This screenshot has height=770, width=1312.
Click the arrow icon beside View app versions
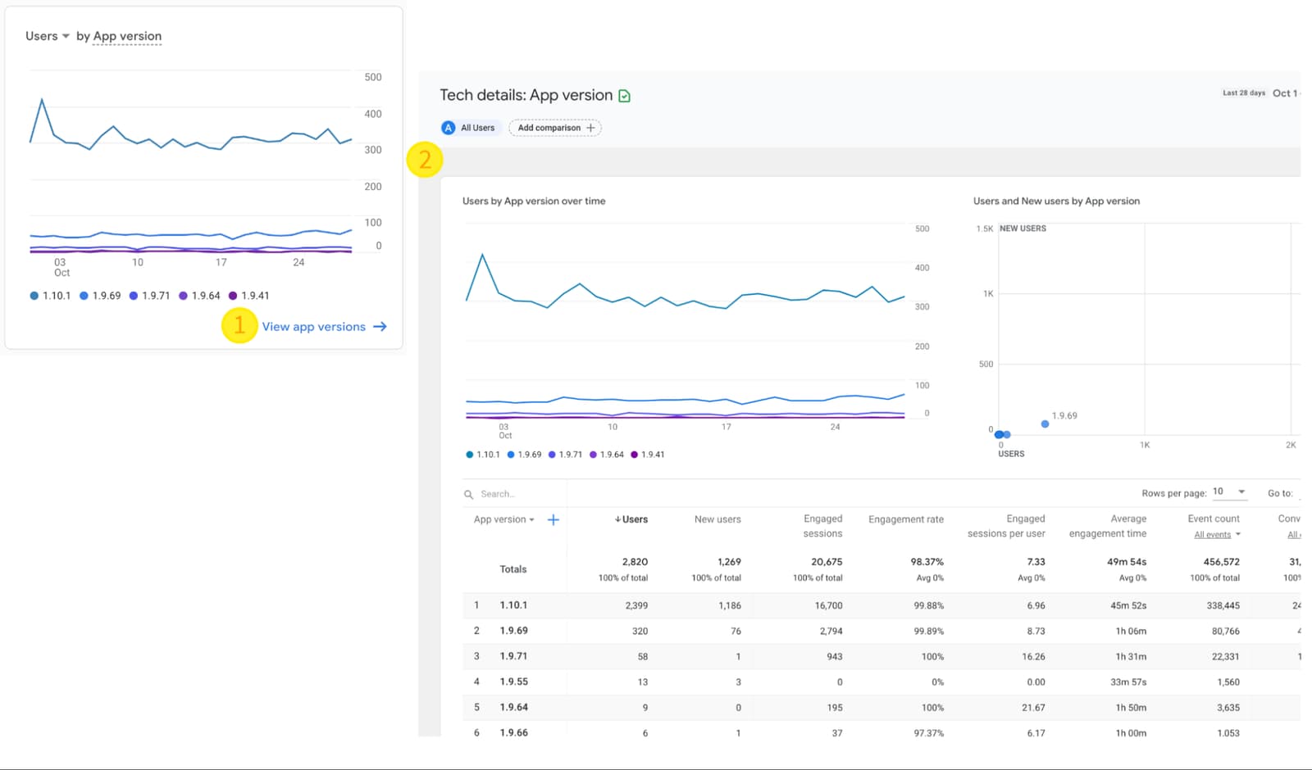pyautogui.click(x=380, y=327)
